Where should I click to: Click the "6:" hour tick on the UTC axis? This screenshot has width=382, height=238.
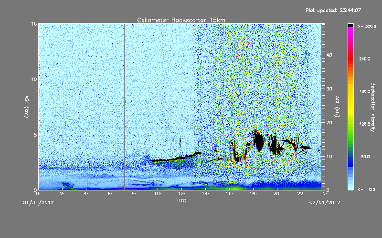110,194
